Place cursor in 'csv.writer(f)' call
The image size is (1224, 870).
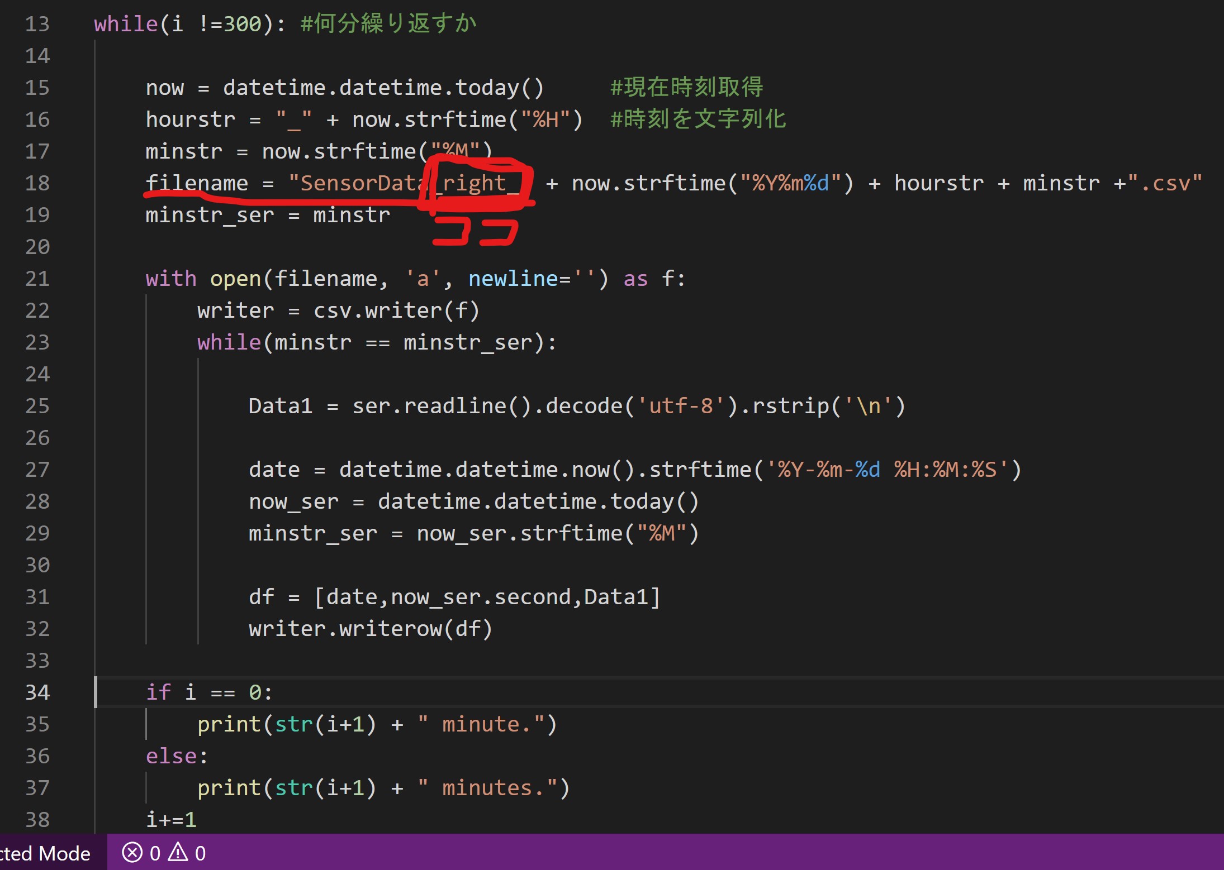point(396,310)
